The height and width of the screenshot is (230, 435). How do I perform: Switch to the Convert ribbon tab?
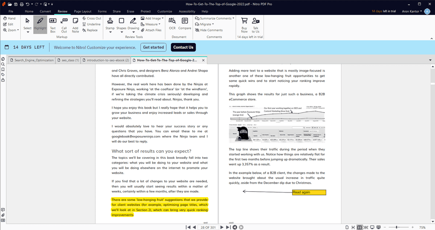coord(45,11)
